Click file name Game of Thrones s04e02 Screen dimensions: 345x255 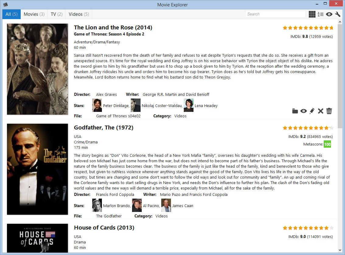point(118,116)
